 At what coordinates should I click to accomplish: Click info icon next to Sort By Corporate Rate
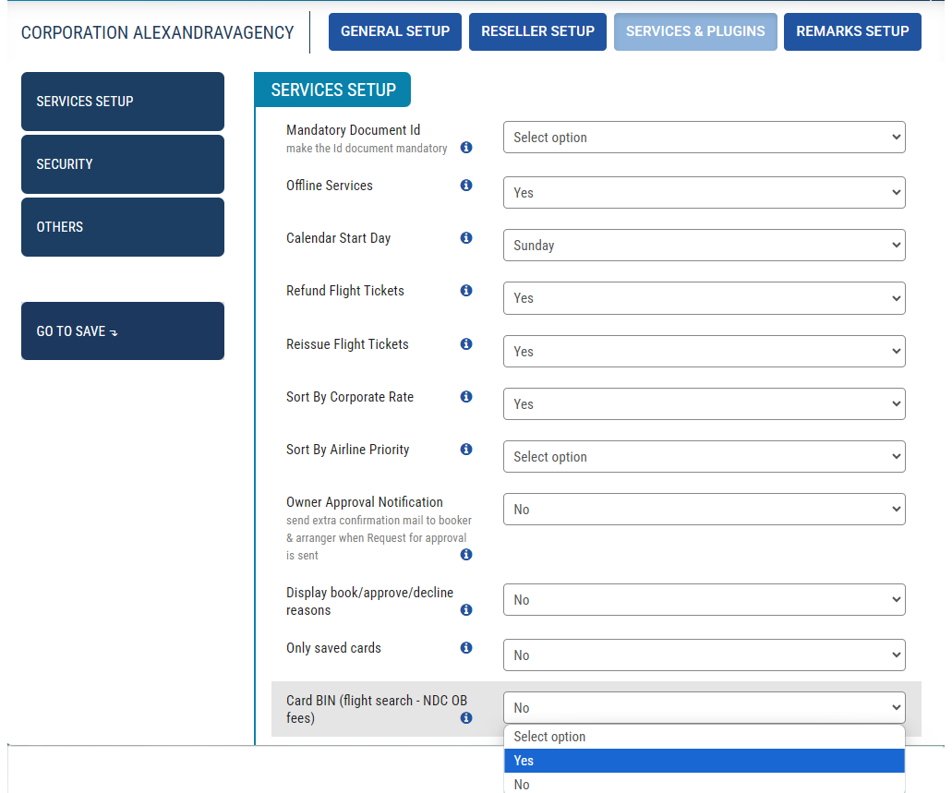[x=466, y=397]
